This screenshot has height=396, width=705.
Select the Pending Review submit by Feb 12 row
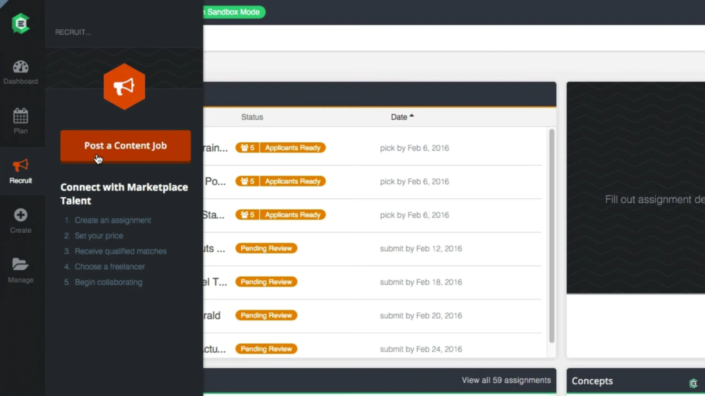pyautogui.click(x=372, y=249)
